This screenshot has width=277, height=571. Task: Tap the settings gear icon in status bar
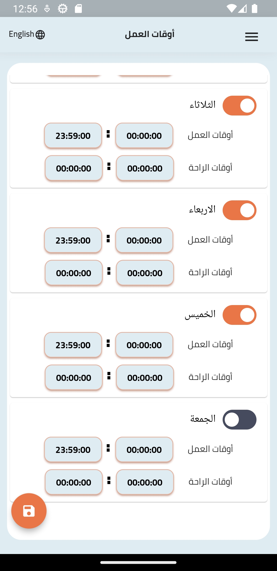(63, 9)
